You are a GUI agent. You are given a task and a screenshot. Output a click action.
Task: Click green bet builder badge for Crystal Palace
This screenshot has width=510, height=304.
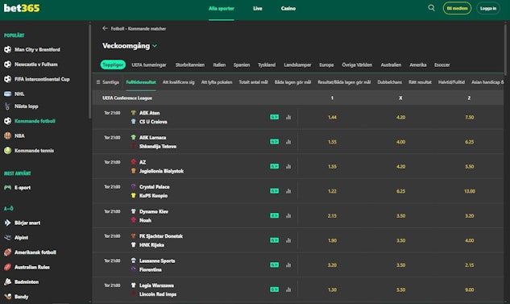(275, 191)
